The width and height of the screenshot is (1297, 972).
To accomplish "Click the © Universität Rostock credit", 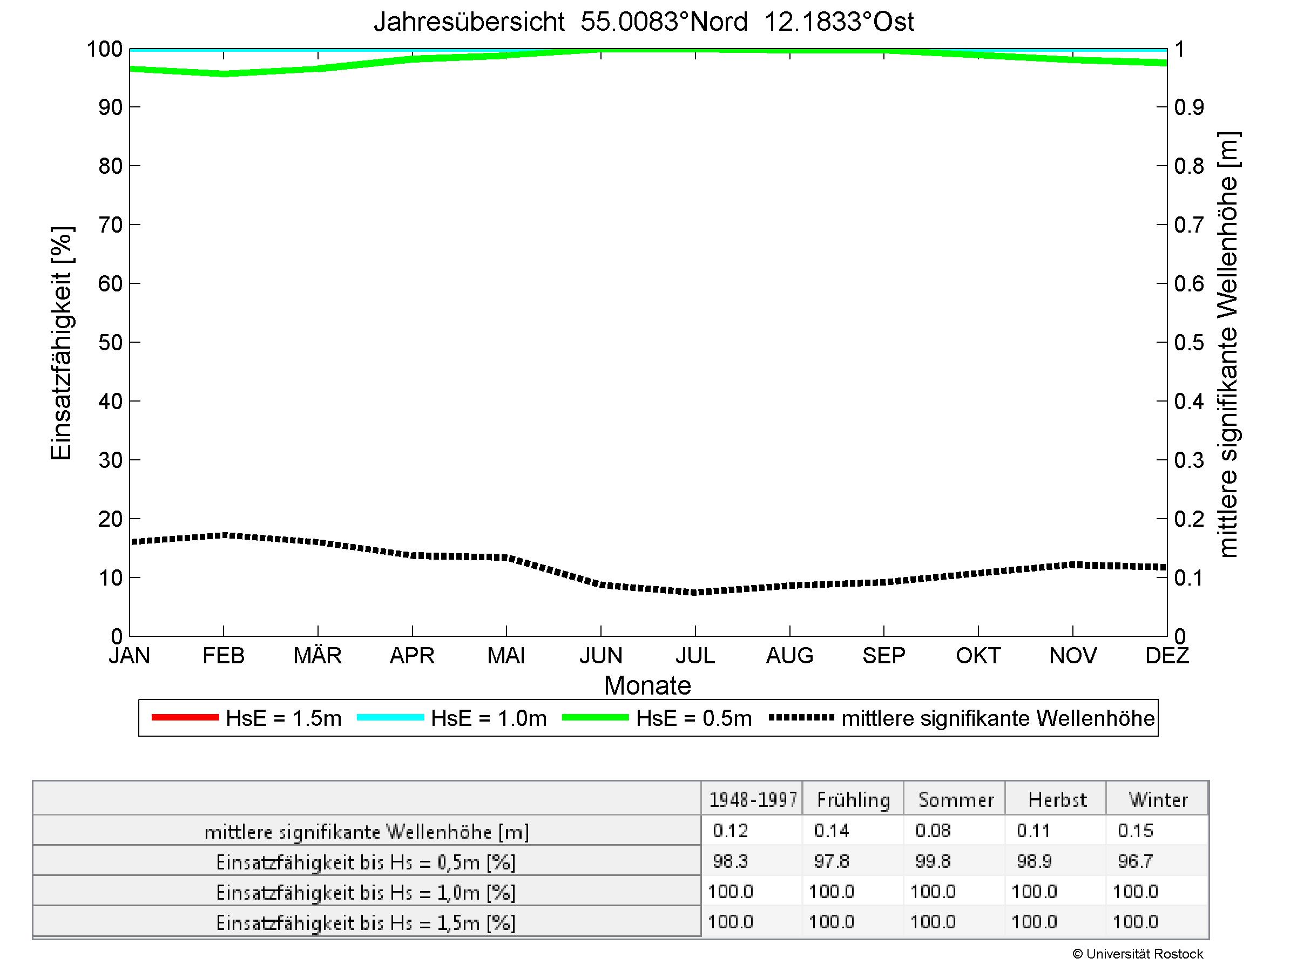I will (x=1138, y=954).
